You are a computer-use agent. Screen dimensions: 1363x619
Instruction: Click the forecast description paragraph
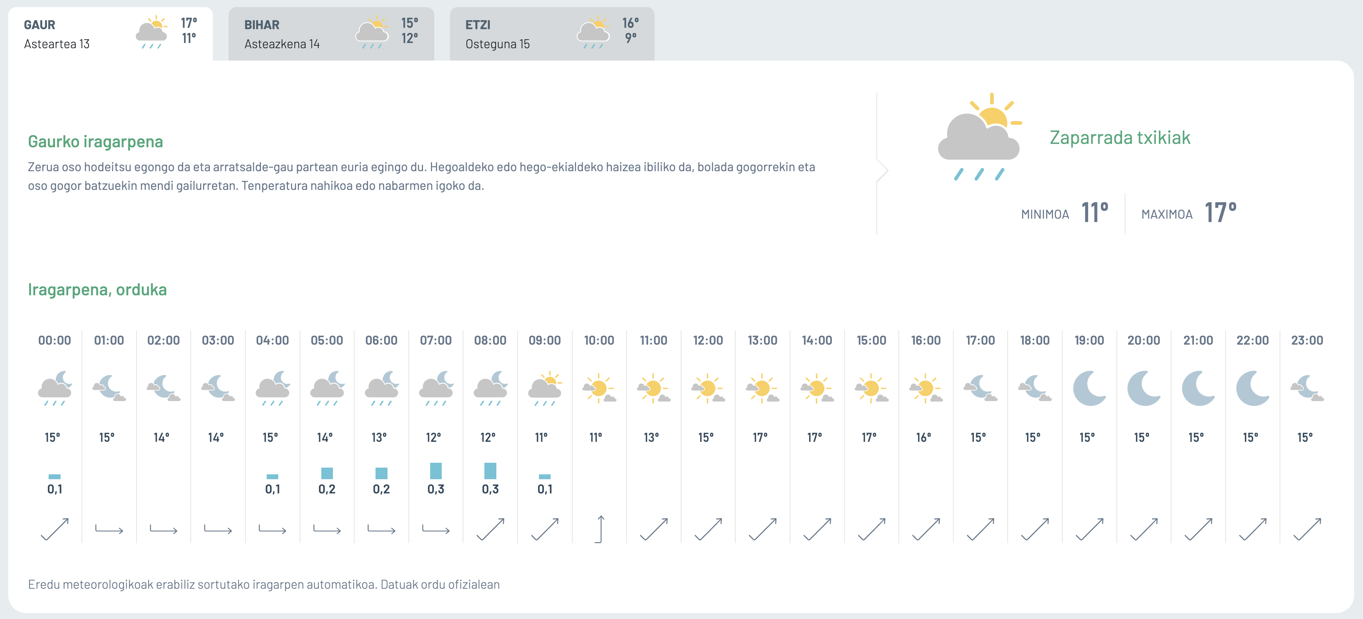[421, 176]
